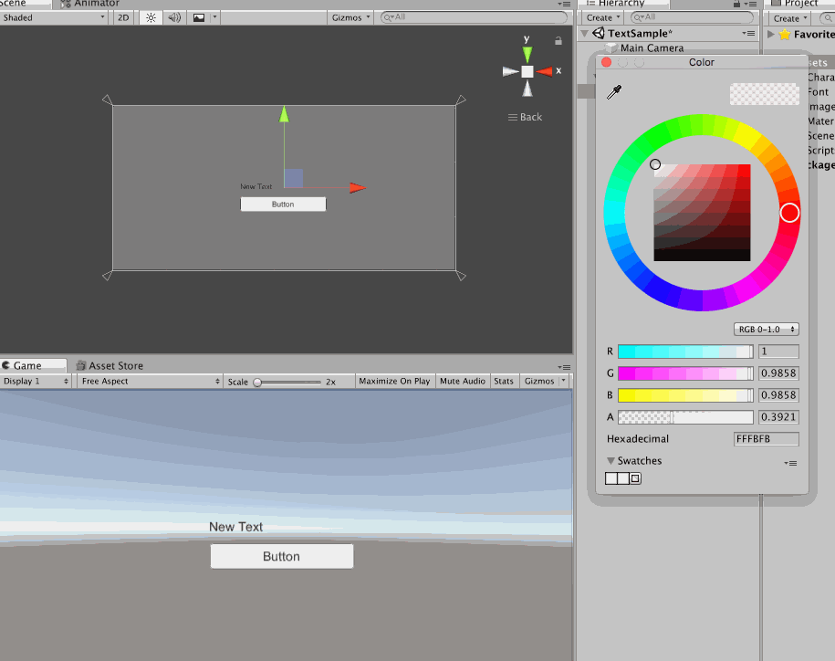Toggle scene lighting sun icon

pos(151,17)
